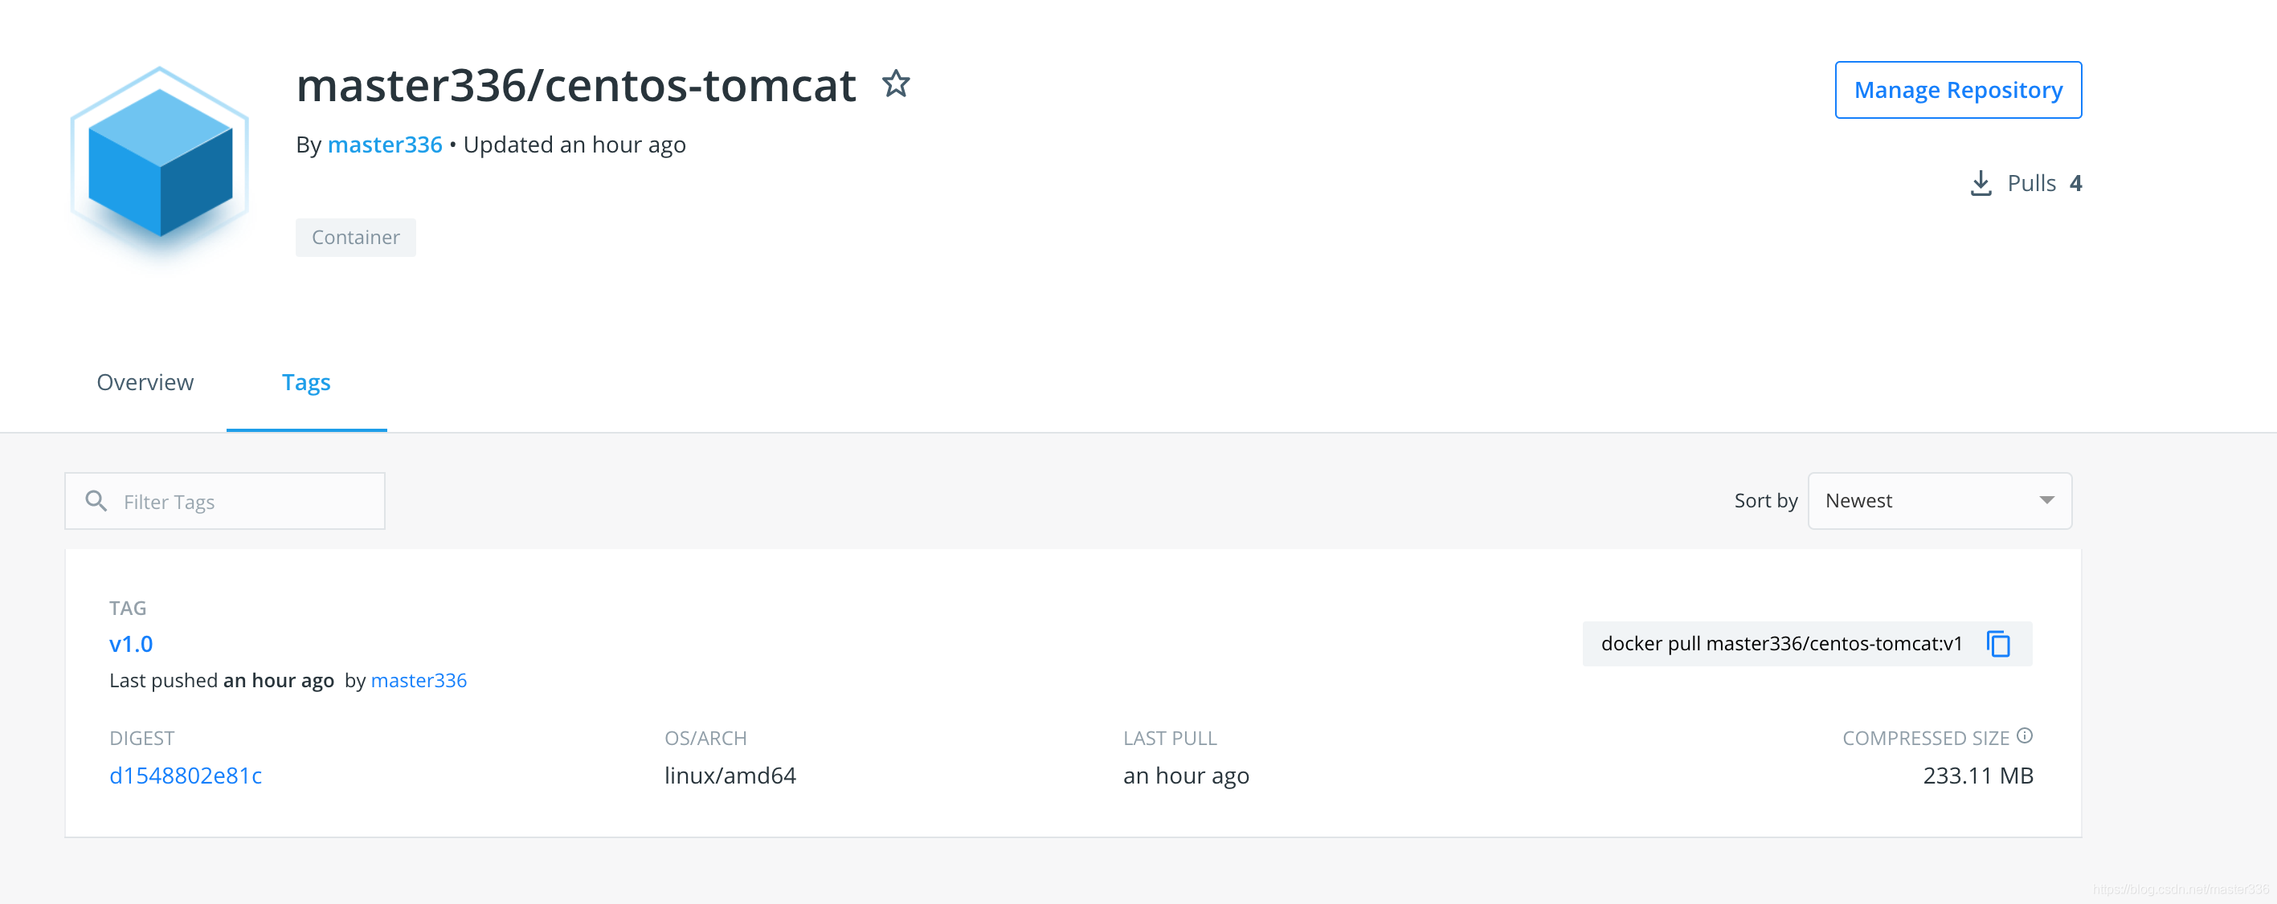Focus the Filter Tags input field

(224, 501)
